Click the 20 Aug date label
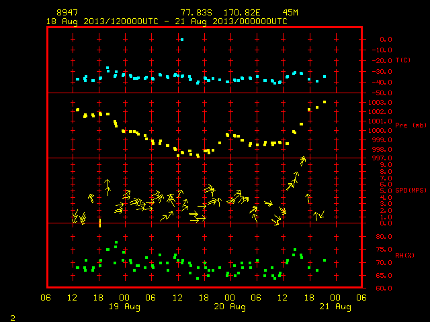 point(230,307)
